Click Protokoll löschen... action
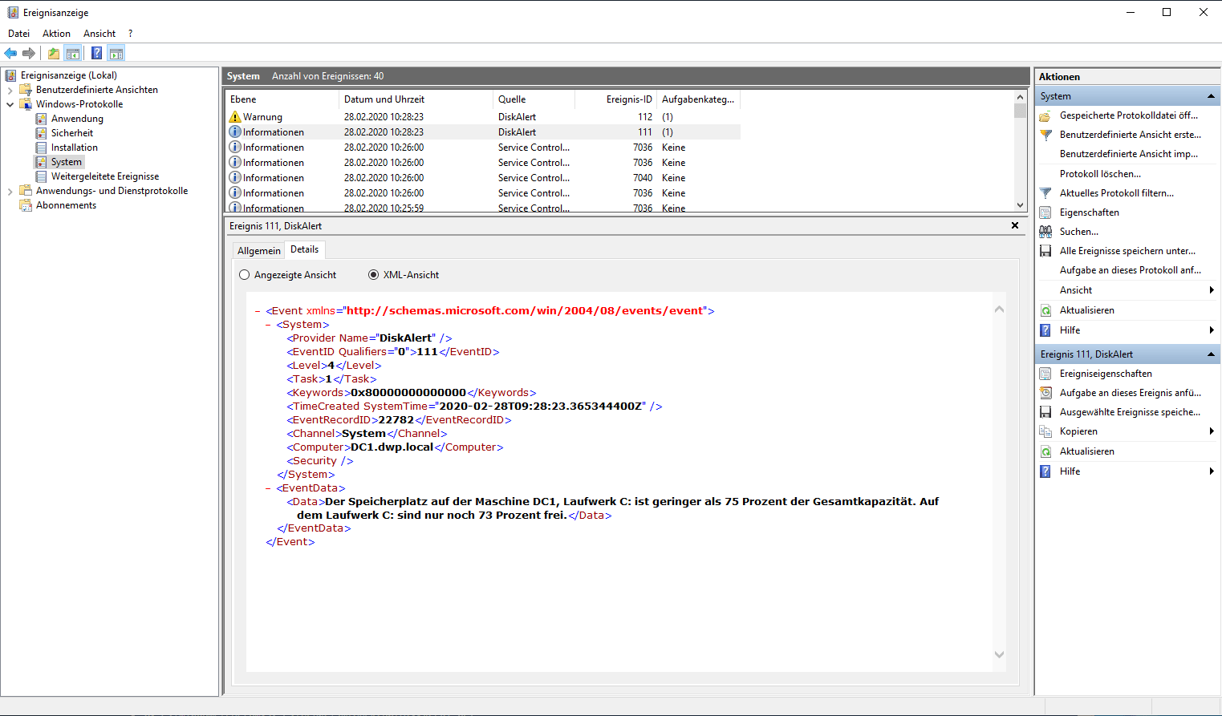 pos(1099,174)
